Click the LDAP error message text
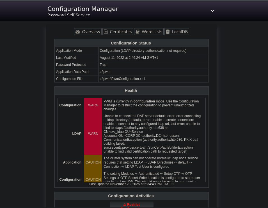The width and height of the screenshot is (268, 208). coord(152,134)
